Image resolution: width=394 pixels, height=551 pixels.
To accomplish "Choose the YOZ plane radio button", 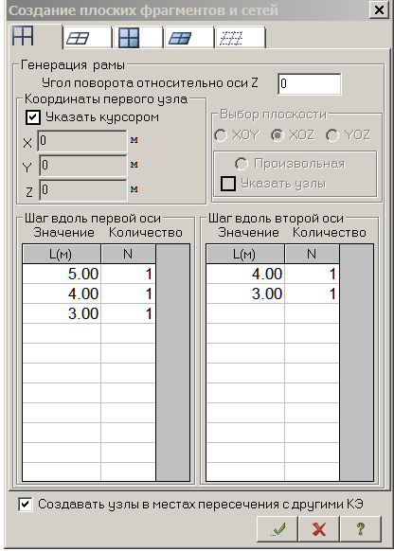I will click(332, 135).
